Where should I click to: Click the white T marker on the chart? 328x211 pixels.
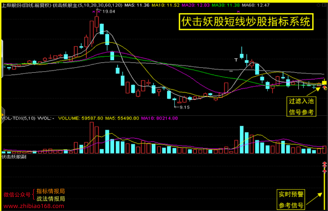click(x=236, y=60)
